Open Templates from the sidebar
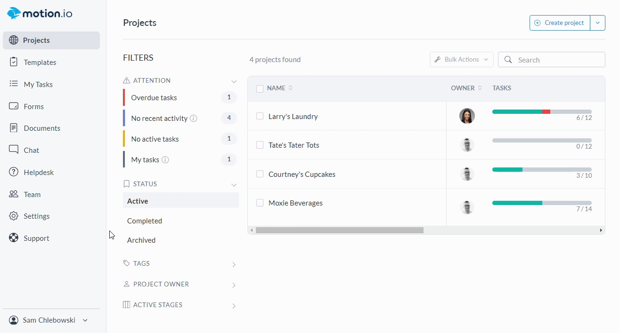This screenshot has height=333, width=620. 40,62
